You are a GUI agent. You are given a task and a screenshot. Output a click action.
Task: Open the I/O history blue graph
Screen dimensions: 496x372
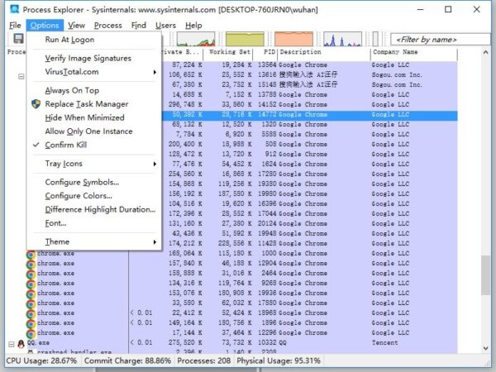[x=342, y=39]
